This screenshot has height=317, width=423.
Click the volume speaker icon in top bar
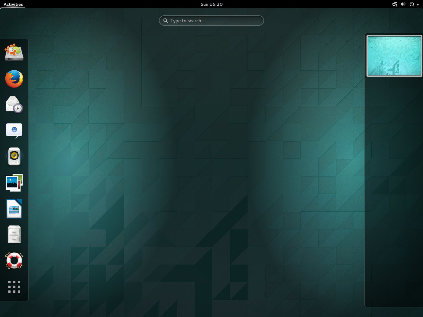pyautogui.click(x=403, y=4)
